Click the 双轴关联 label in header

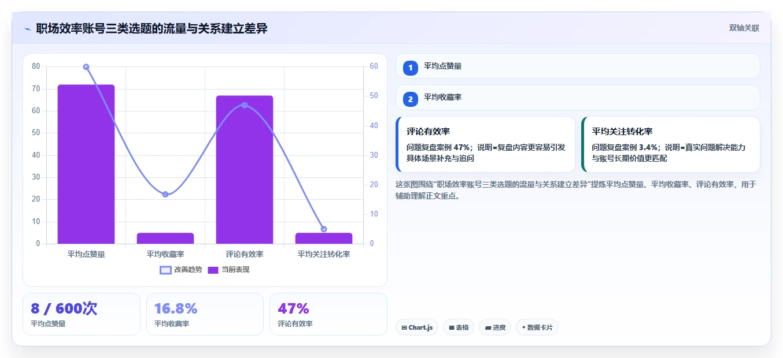744,28
